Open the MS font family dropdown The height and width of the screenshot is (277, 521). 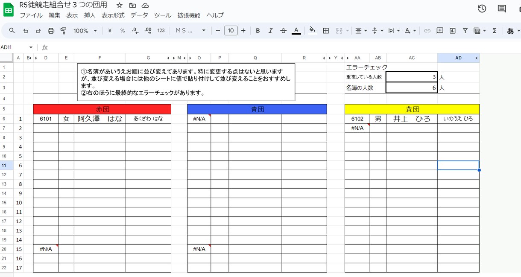coord(190,31)
